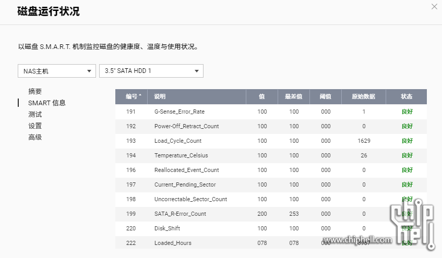Select the SMART 信息 section
Image resolution: width=442 pixels, height=258 pixels.
[47, 103]
